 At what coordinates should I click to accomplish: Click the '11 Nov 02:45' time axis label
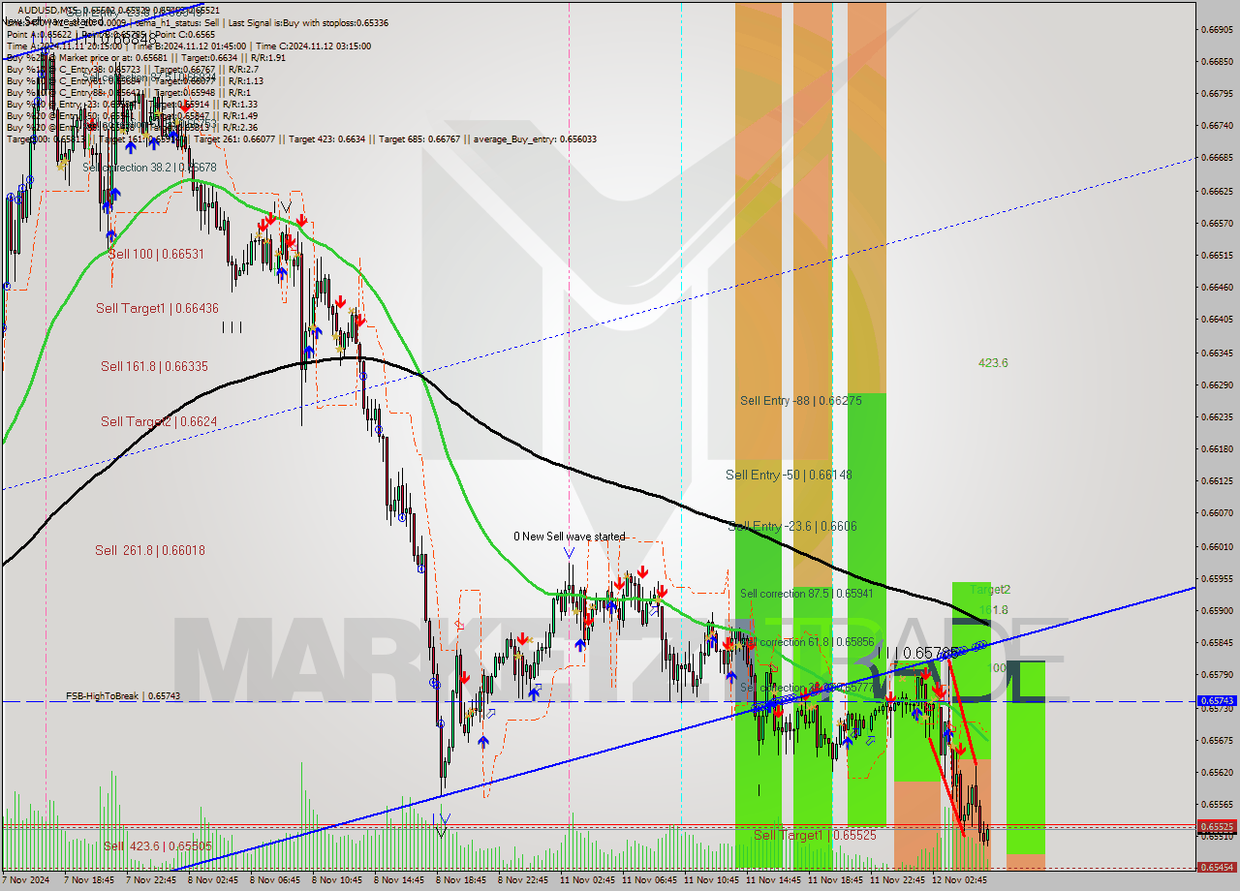[586, 880]
